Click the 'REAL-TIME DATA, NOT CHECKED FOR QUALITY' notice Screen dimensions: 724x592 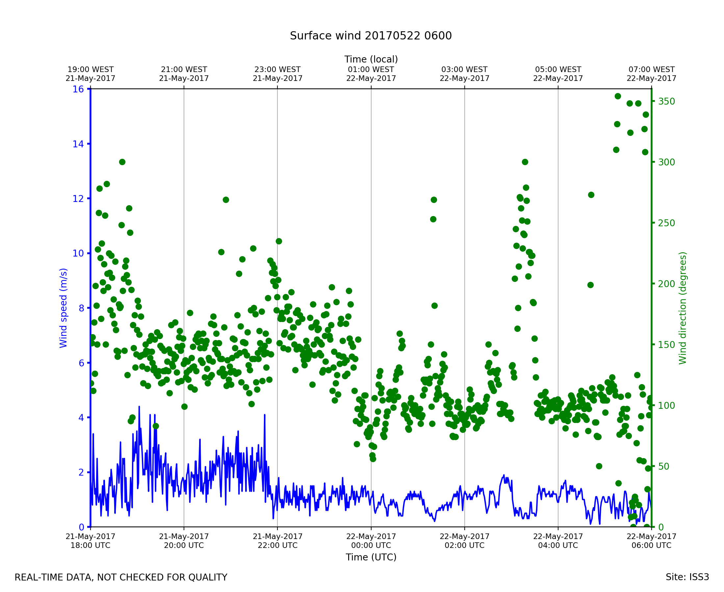121,577
